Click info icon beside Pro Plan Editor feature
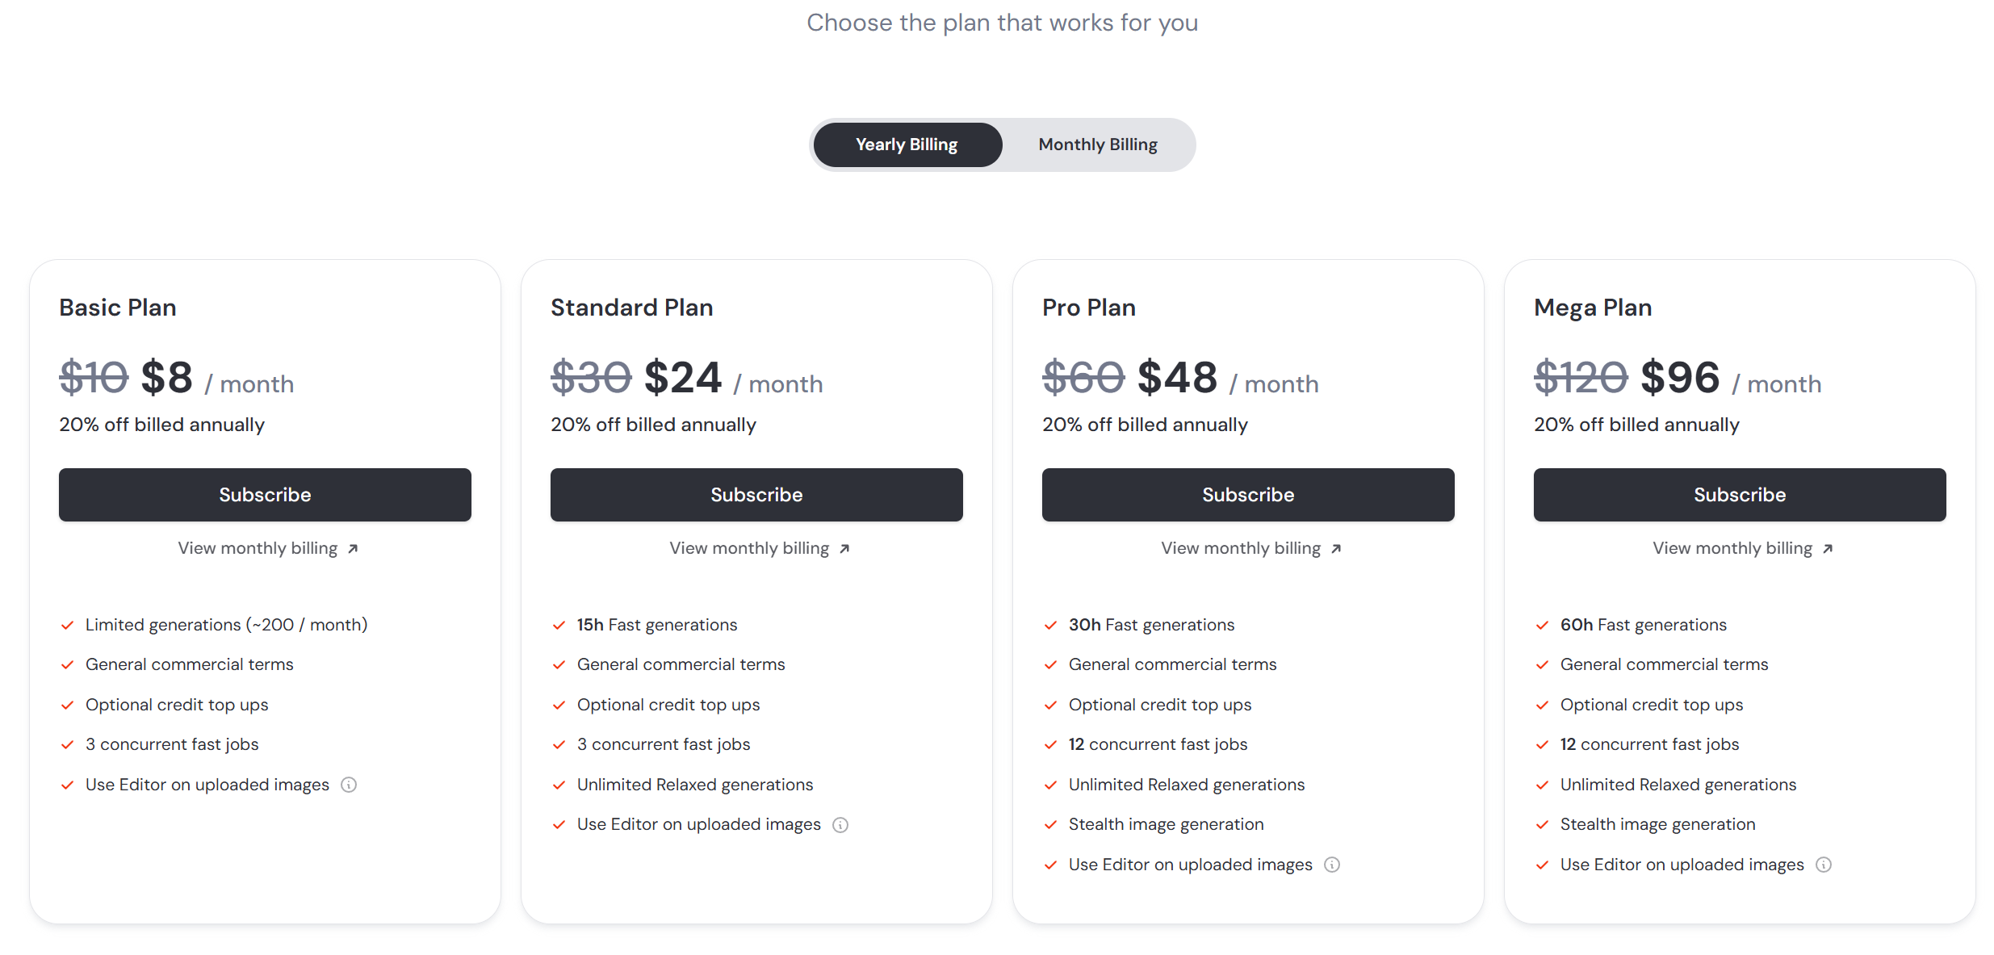 (x=1332, y=865)
